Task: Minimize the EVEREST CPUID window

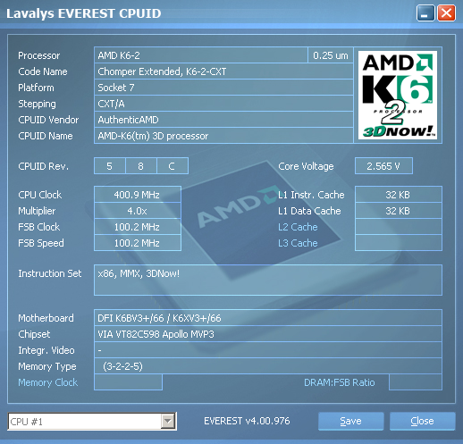Action: [425, 13]
